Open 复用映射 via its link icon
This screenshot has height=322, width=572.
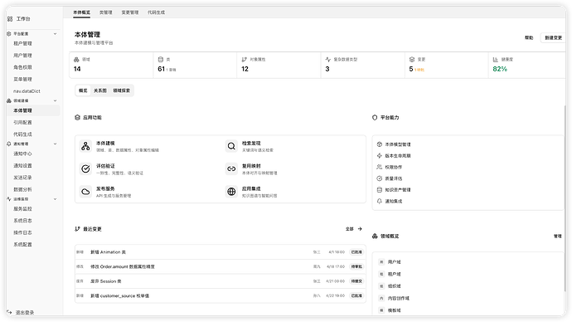pos(231,168)
